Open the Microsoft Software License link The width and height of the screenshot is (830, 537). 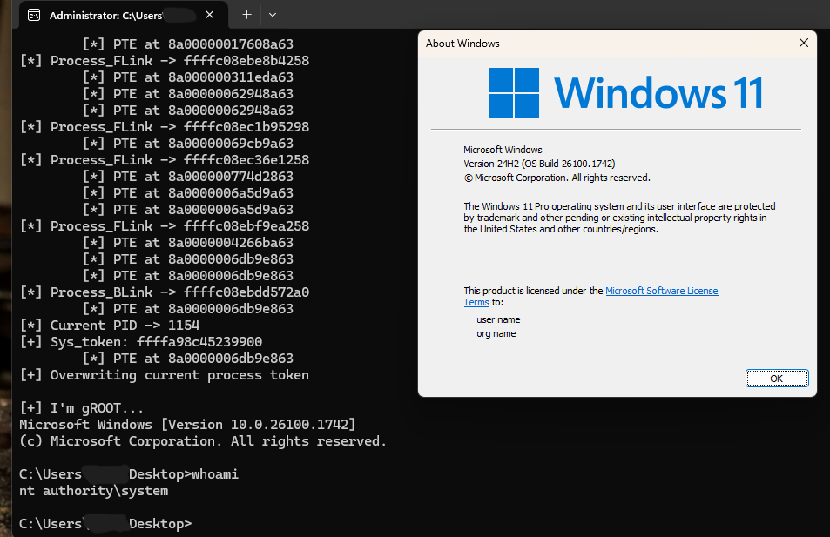click(x=662, y=291)
